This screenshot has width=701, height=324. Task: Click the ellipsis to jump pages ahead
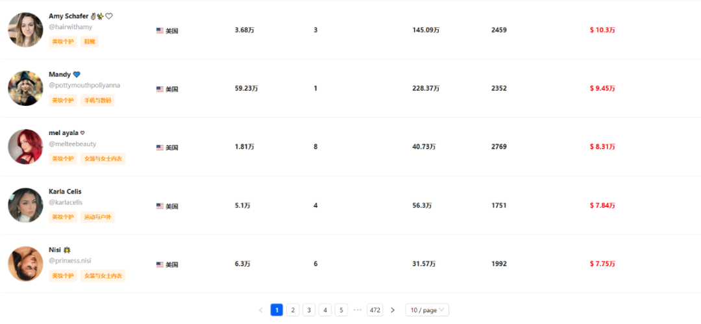[358, 310]
